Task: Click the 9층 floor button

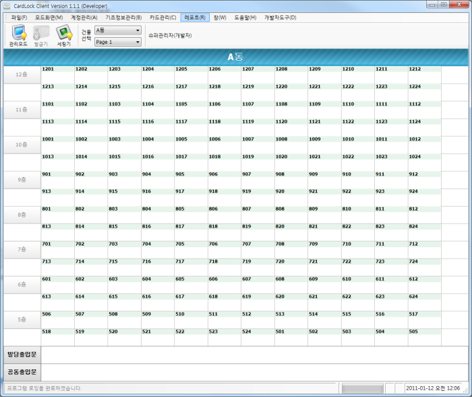Action: [x=22, y=180]
